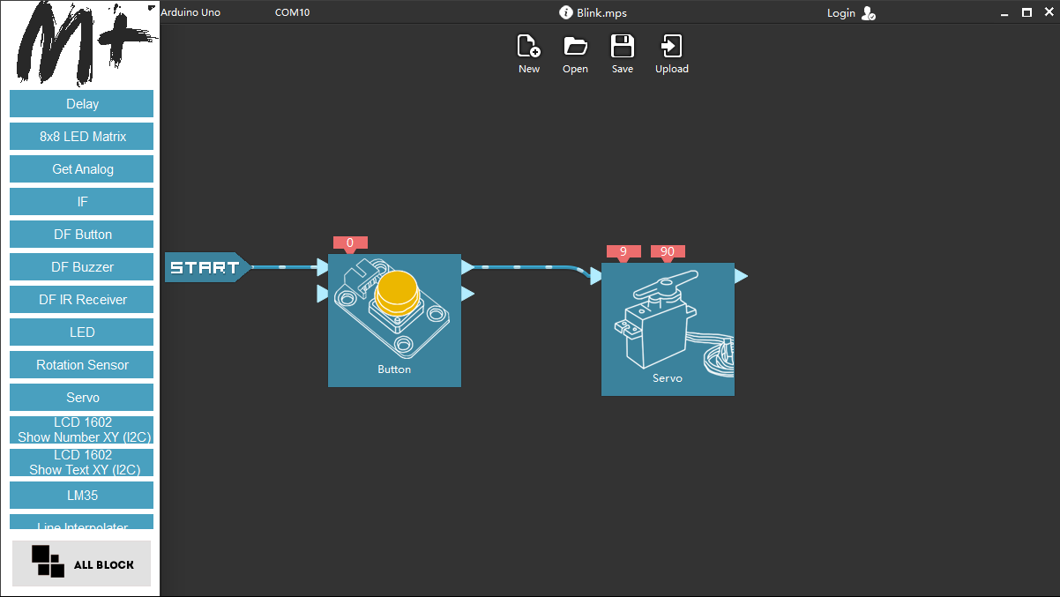Add an IF block
This screenshot has height=597, width=1060.
pyautogui.click(x=82, y=202)
